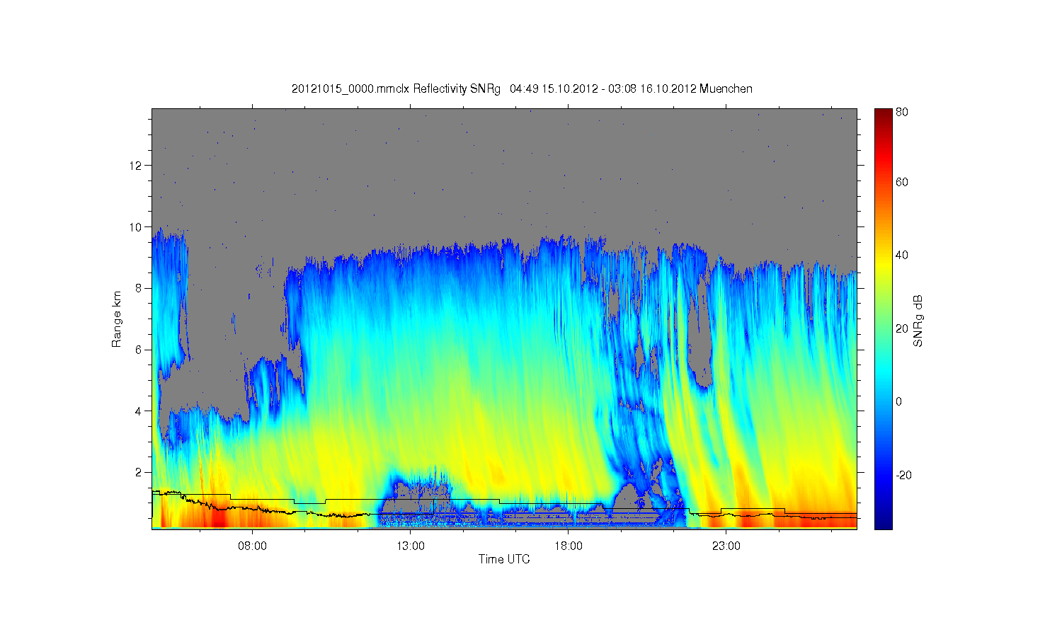The width and height of the screenshot is (1062, 637).
Task: Click the dark blue bottom of the colorbar
Action: [883, 522]
